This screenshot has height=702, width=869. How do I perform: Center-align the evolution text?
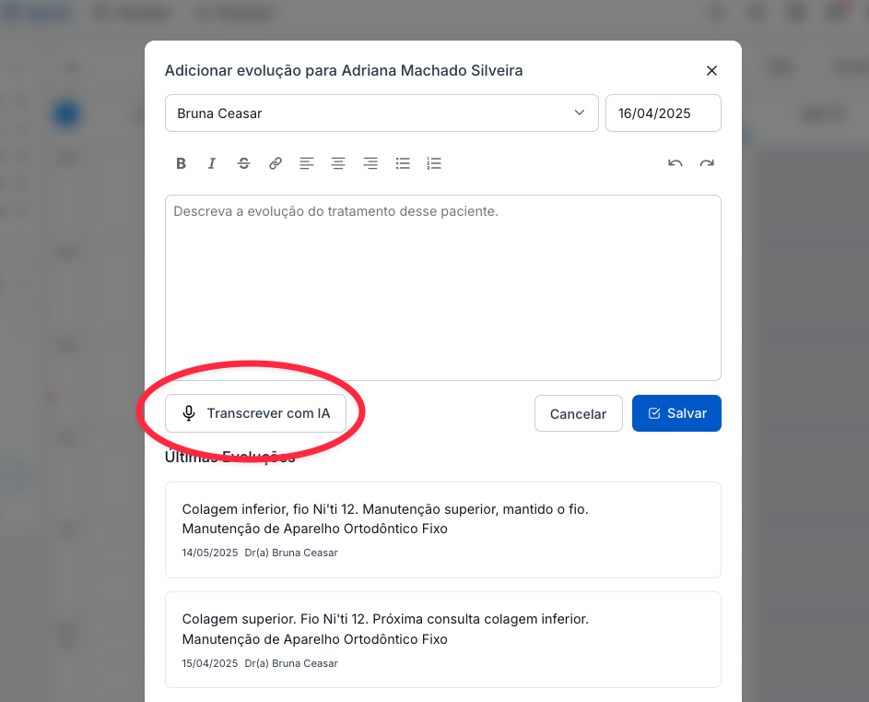coord(338,163)
